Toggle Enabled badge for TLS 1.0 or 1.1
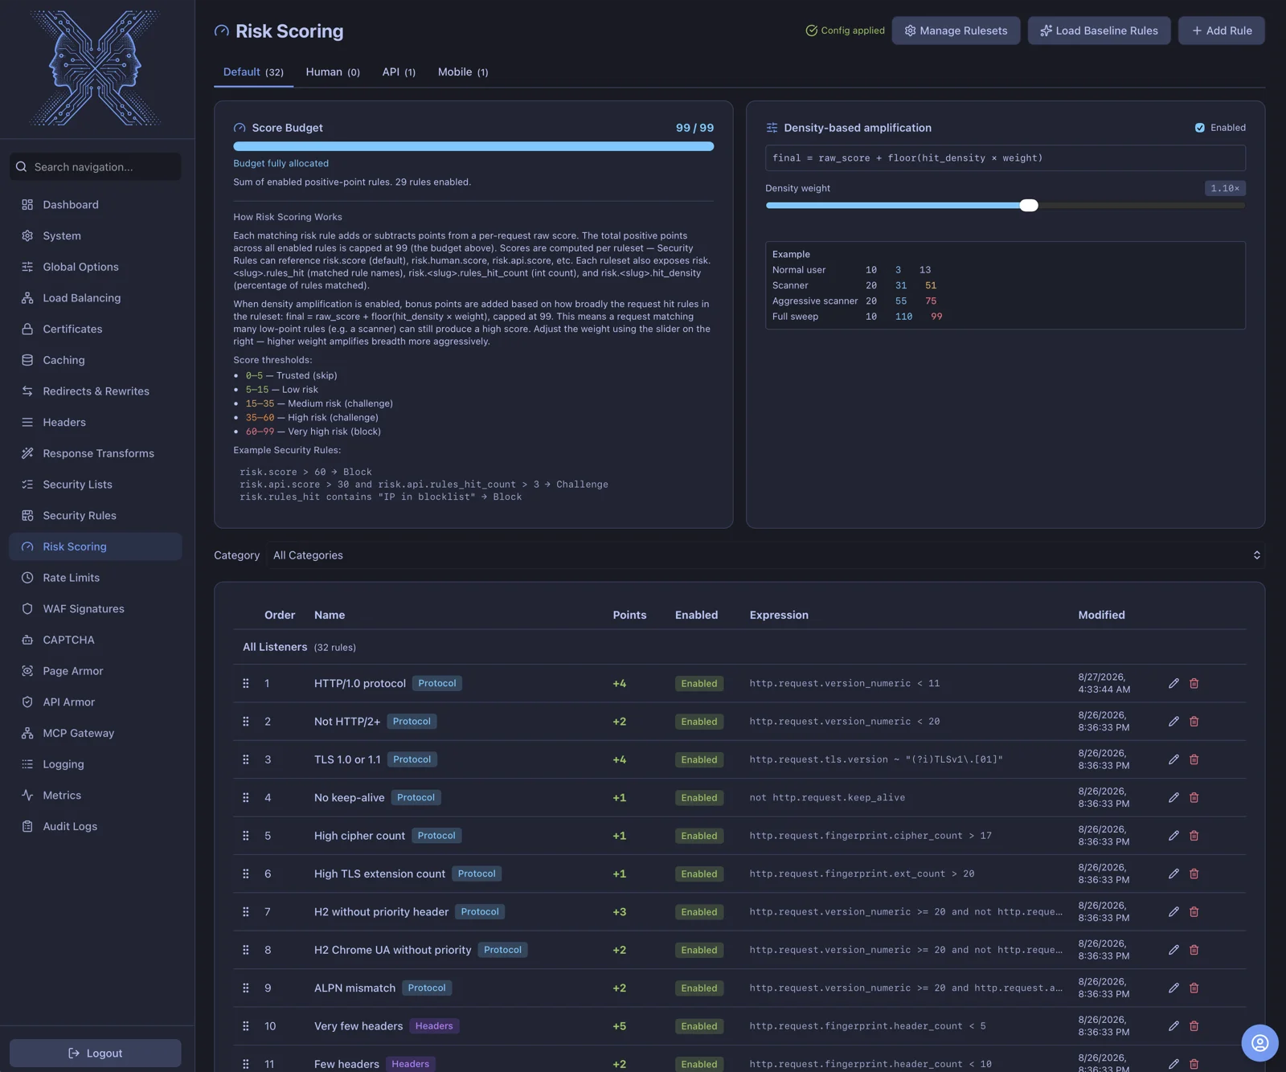 pos(698,760)
